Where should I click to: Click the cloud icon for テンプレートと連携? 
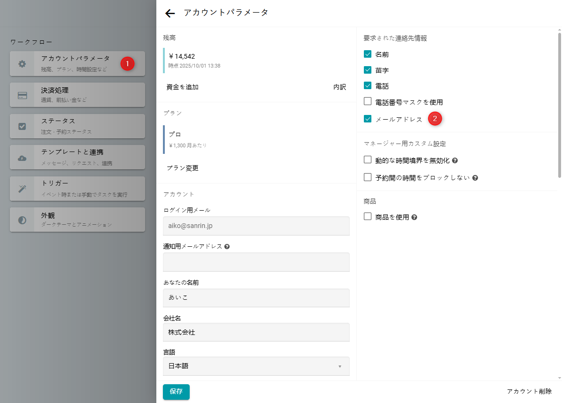pos(22,158)
